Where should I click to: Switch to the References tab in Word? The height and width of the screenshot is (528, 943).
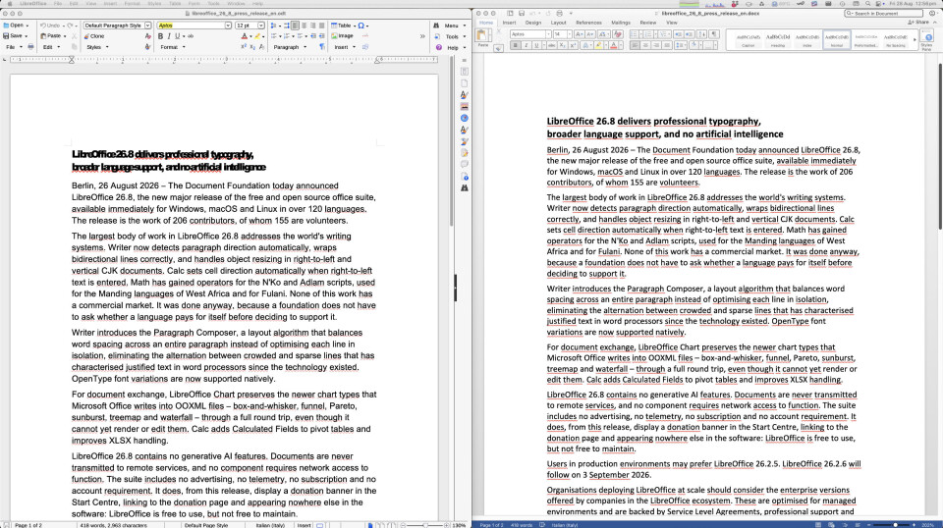point(588,23)
